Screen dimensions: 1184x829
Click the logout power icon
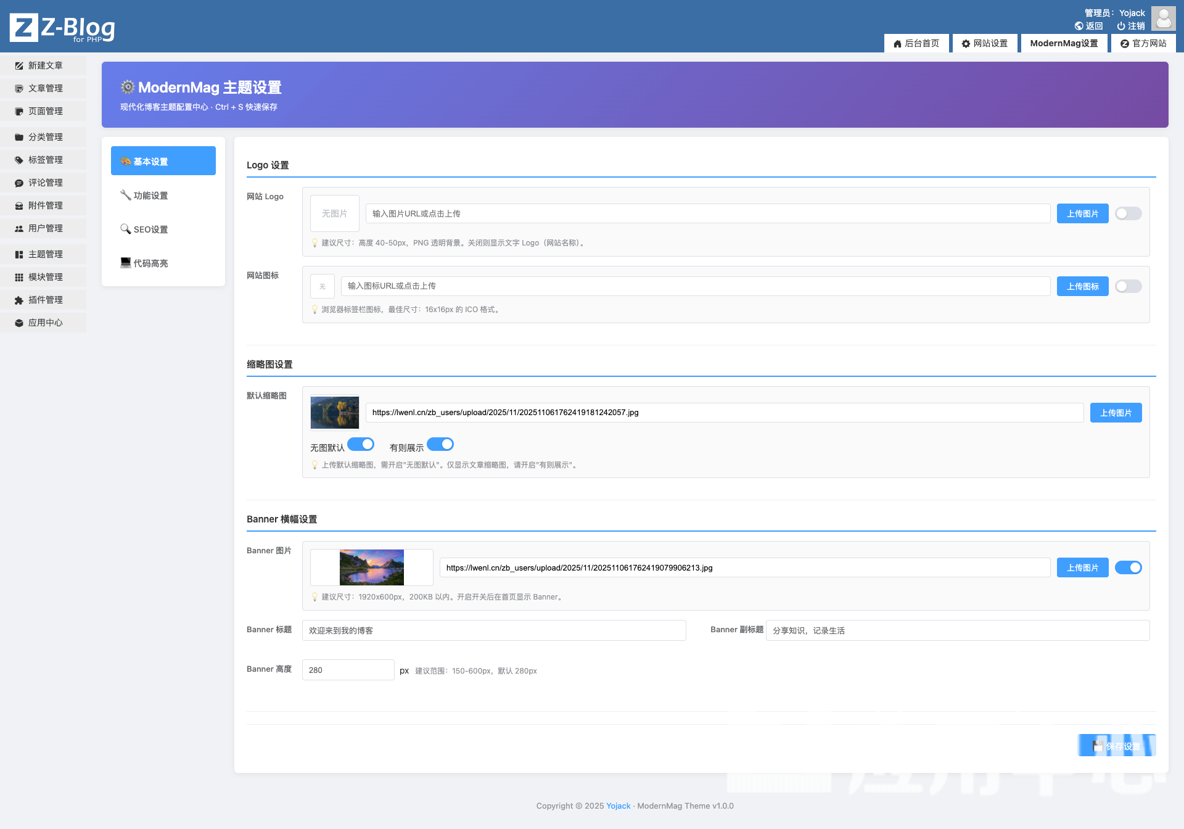click(1120, 26)
